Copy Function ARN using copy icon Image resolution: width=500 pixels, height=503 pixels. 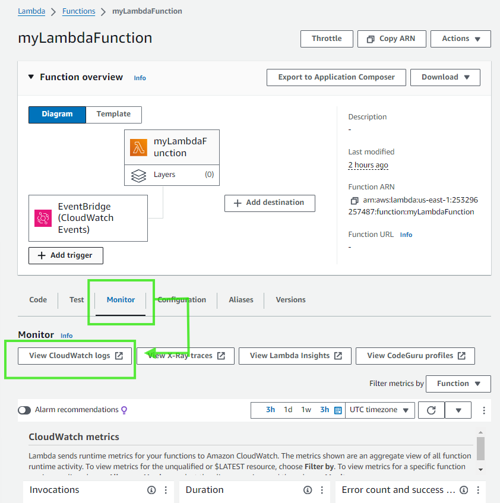(355, 201)
